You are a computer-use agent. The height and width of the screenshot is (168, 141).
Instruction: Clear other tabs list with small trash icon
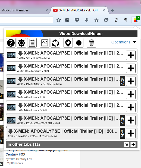(x=127, y=144)
